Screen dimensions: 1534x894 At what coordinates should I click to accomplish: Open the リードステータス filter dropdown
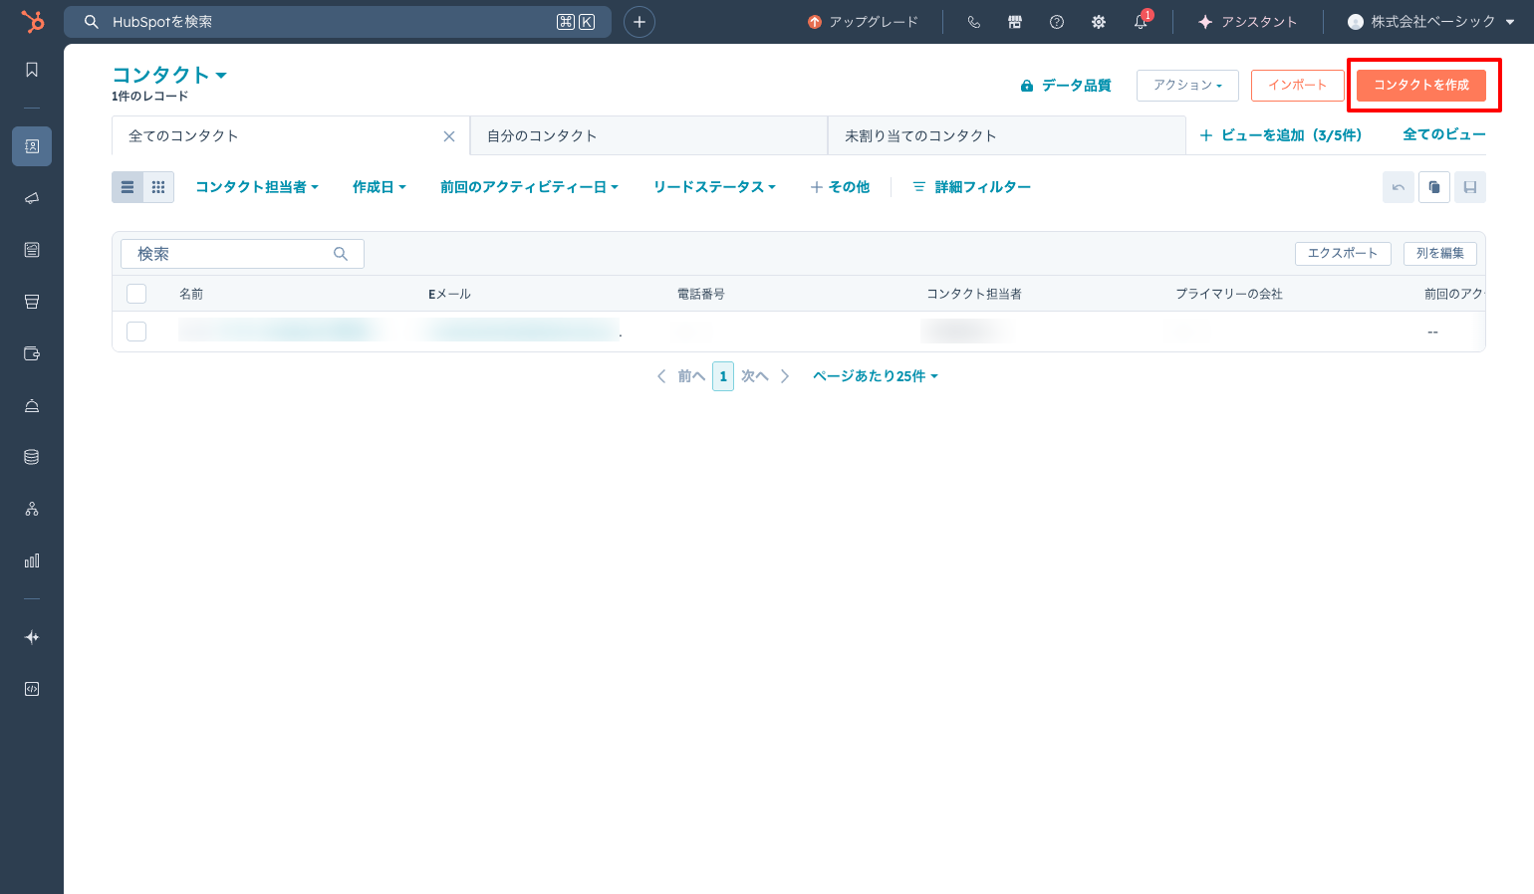713,187
